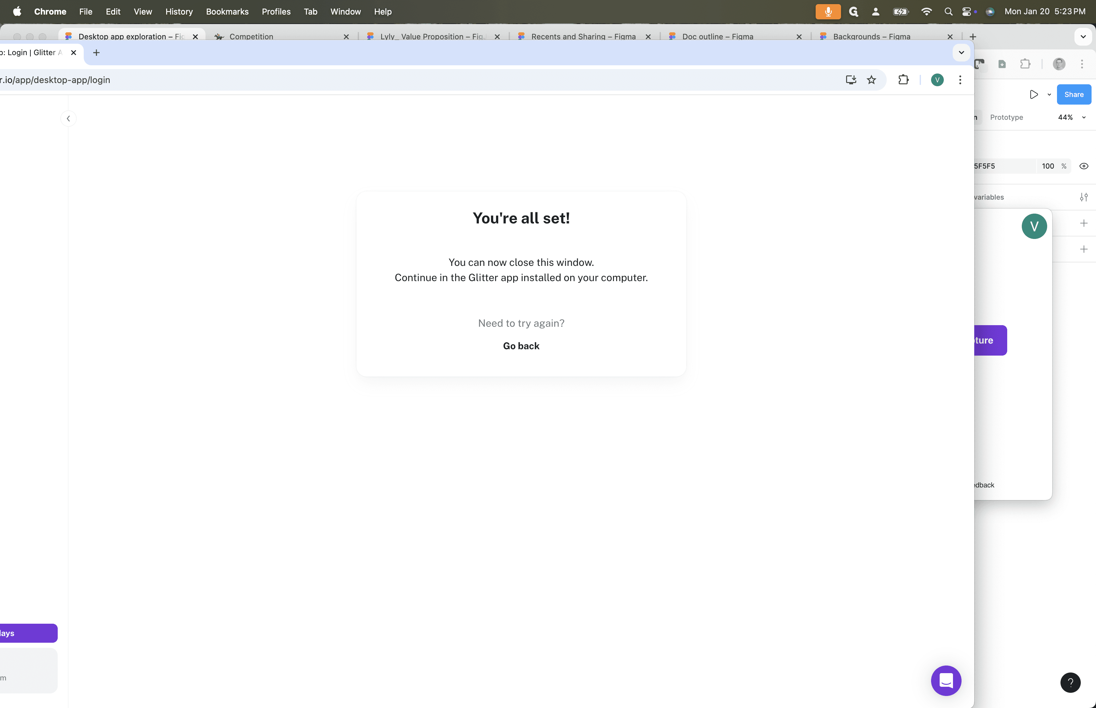Screen dimensions: 1096x708
Task: Close the Recents and Sharing tab
Action: (648, 37)
